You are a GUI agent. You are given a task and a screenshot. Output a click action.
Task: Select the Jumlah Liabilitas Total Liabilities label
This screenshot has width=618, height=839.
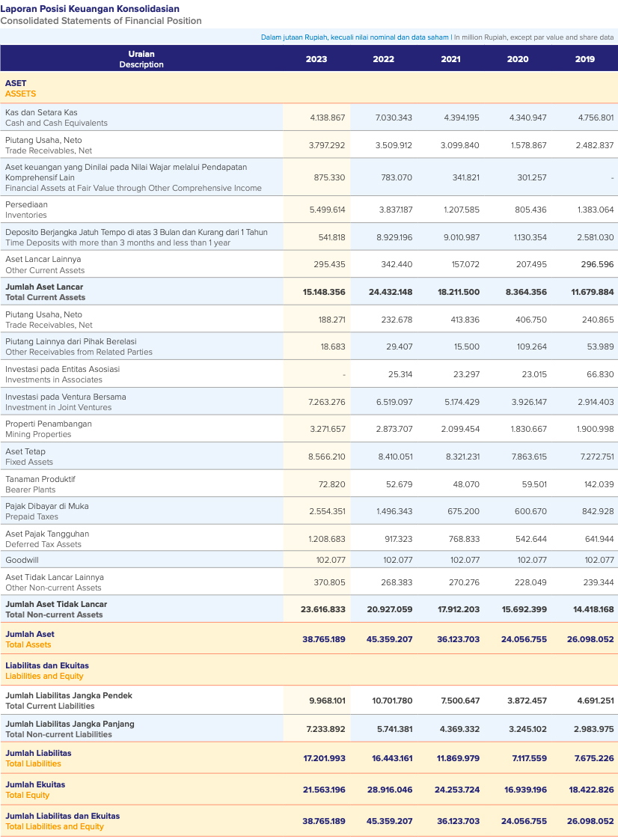click(x=38, y=758)
